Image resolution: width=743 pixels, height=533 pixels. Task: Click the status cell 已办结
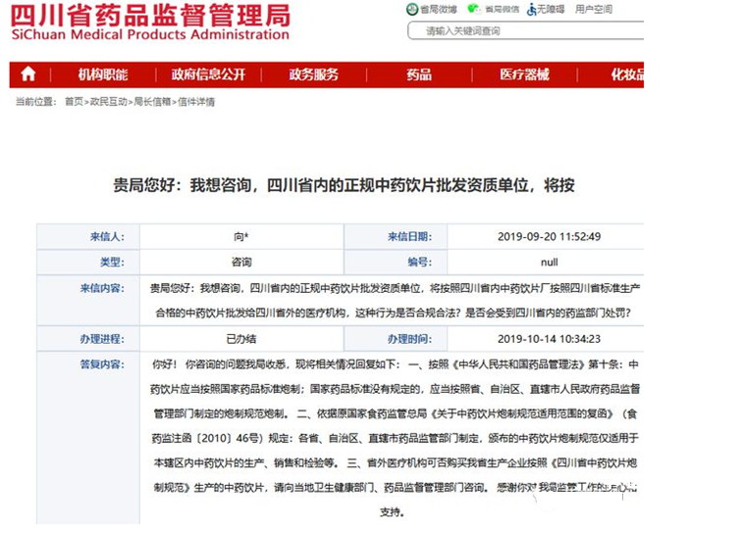(x=241, y=339)
